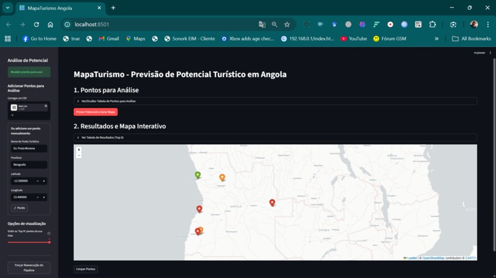Image resolution: width=496 pixels, height=278 pixels.
Task: Go to the browser home page
Action: 50,25
